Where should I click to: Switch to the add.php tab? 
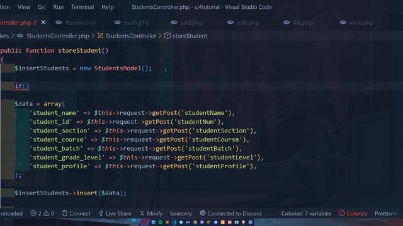point(187,23)
